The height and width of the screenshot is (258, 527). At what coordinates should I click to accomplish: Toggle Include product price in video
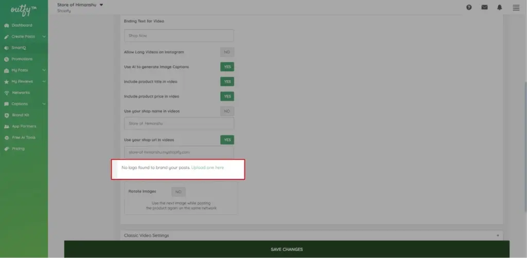(x=226, y=96)
